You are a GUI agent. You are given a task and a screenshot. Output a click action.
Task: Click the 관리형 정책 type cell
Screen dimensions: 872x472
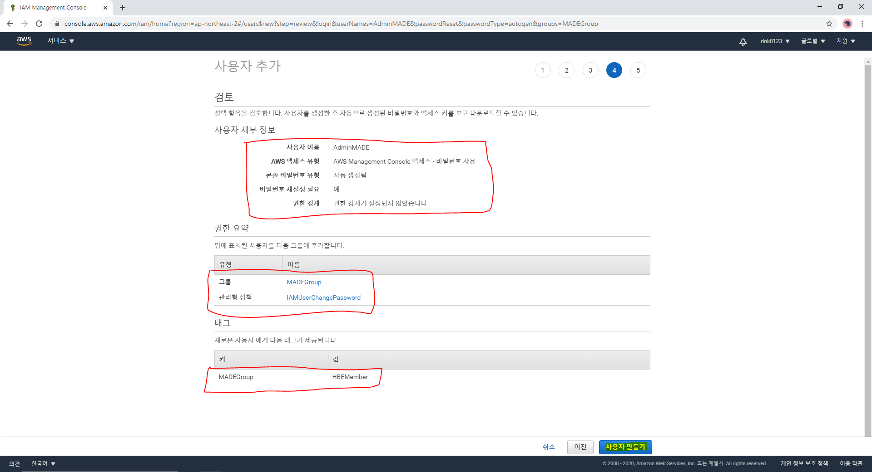[235, 297]
